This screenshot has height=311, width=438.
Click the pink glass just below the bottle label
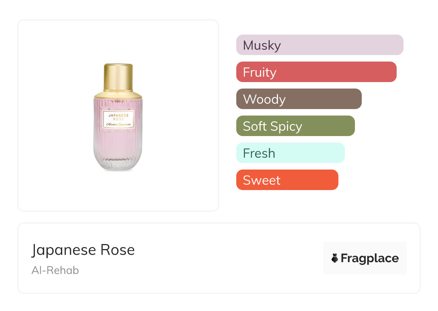tap(118, 139)
